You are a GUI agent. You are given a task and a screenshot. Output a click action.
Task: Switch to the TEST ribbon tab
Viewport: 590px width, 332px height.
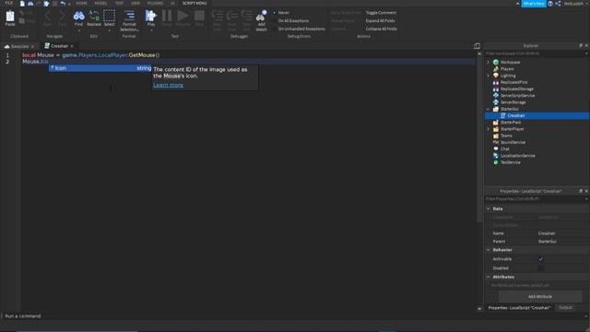[x=119, y=4]
